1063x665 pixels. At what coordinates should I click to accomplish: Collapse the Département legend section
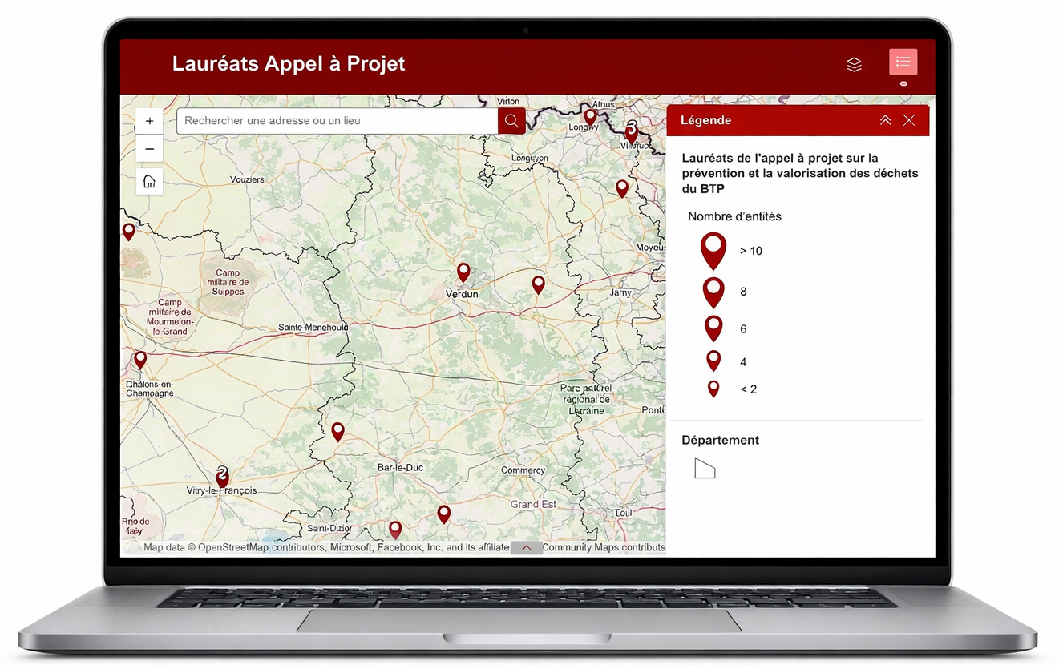720,440
